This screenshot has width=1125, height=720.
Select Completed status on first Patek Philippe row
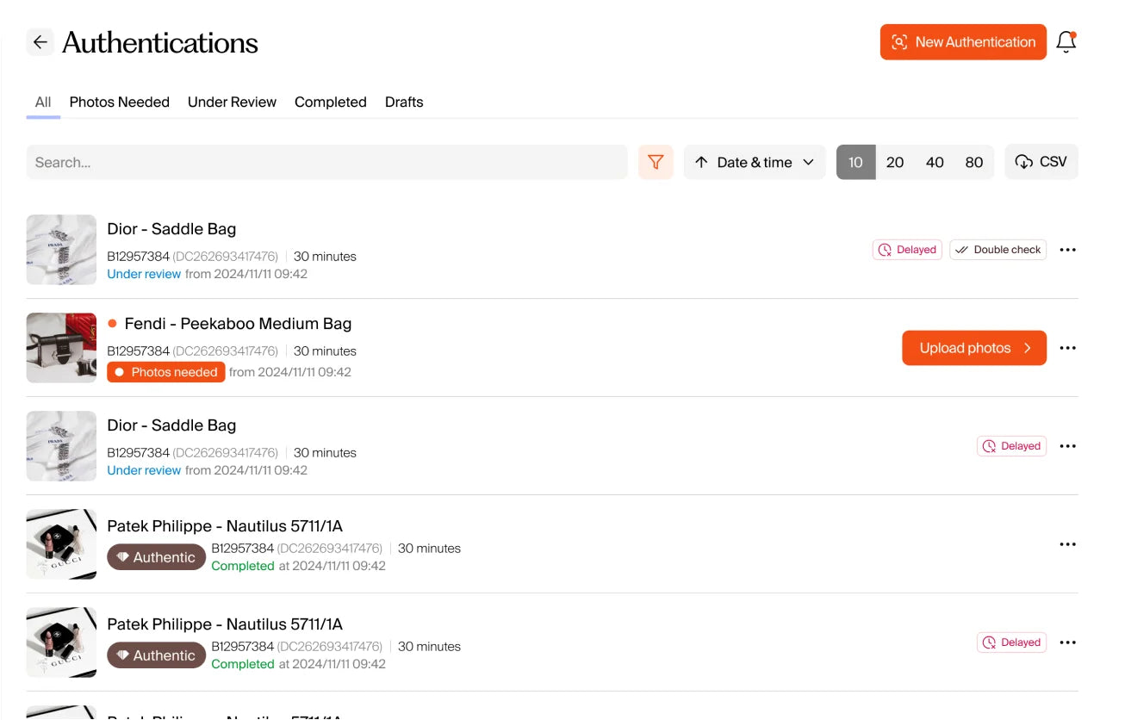(243, 566)
